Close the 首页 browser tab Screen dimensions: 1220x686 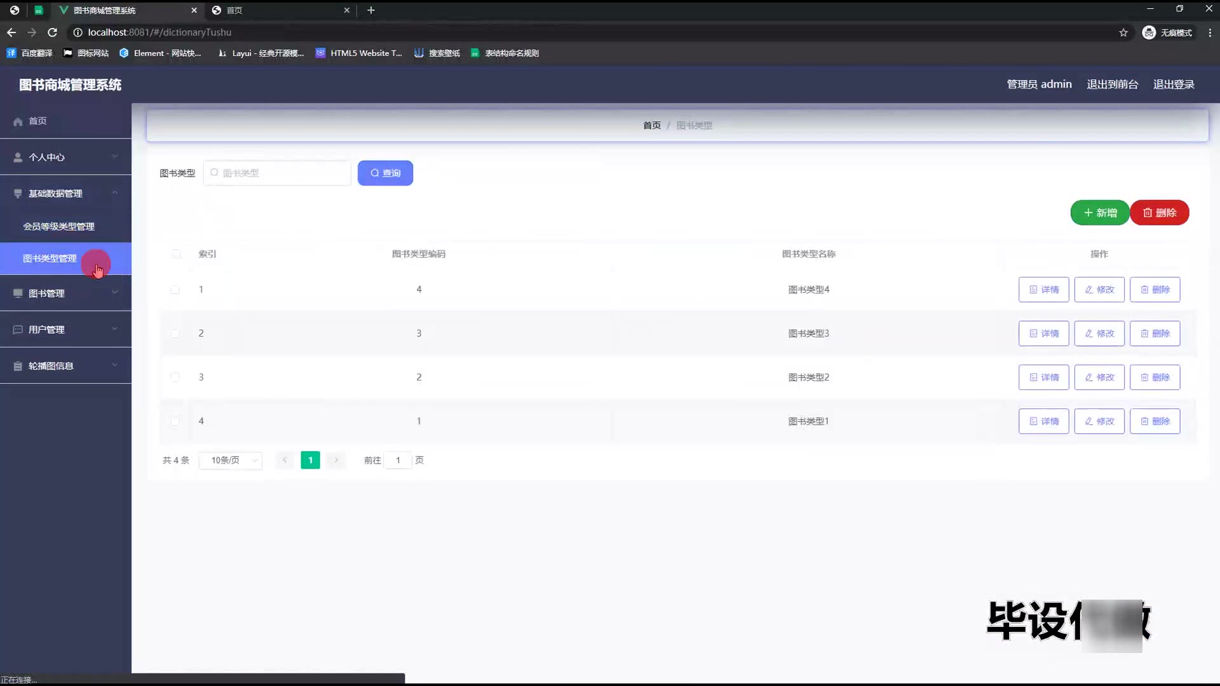(x=347, y=10)
